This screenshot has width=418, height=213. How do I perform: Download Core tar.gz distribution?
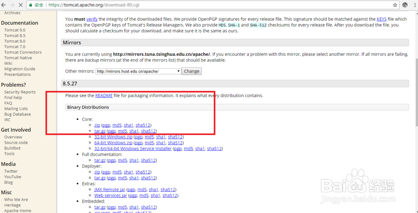pos(100,131)
